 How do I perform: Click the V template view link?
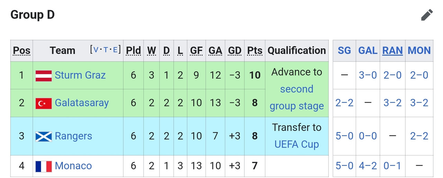[x=96, y=50]
